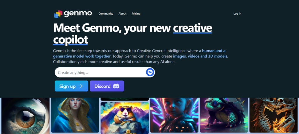This screenshot has width=299, height=134.
Task: Open the blue hooded woman artwork thumbnail
Action: click(x=75, y=115)
